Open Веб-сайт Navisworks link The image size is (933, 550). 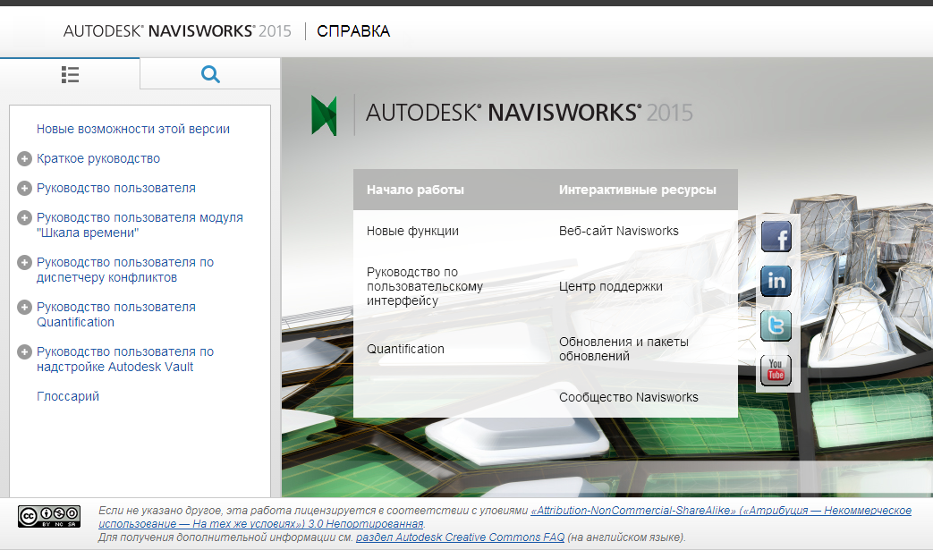tap(619, 231)
